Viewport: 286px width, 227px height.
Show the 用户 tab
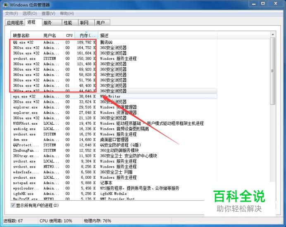click(x=102, y=23)
